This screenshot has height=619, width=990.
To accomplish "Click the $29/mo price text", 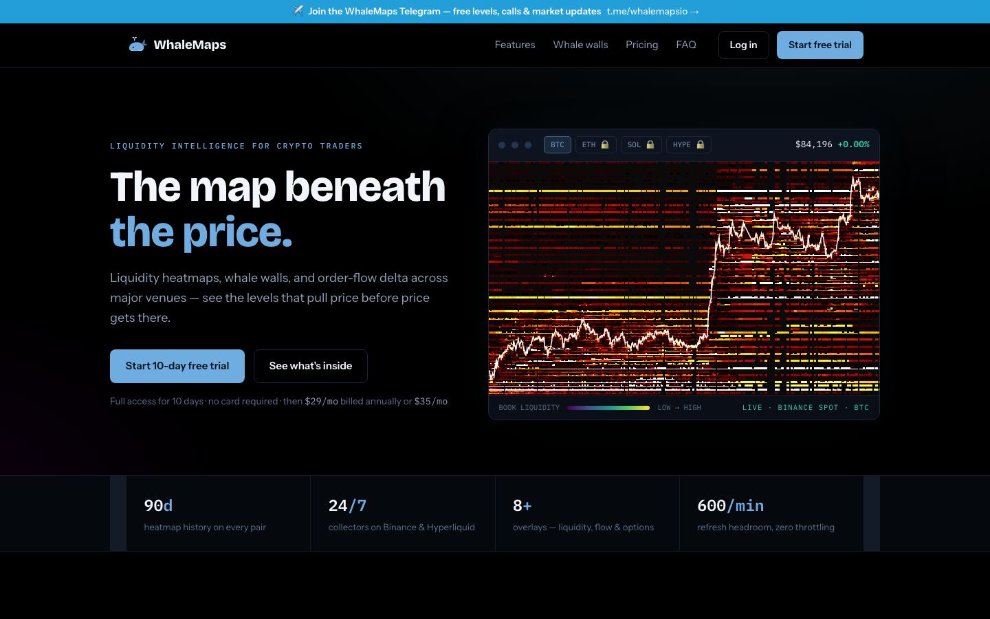I will (321, 402).
